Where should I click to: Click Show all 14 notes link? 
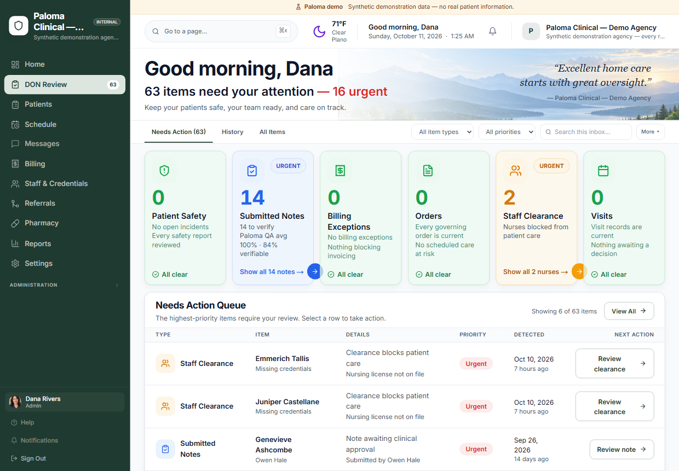[x=272, y=272]
